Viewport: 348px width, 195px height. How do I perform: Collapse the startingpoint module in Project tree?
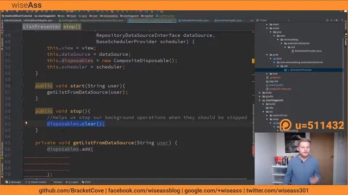point(260,100)
